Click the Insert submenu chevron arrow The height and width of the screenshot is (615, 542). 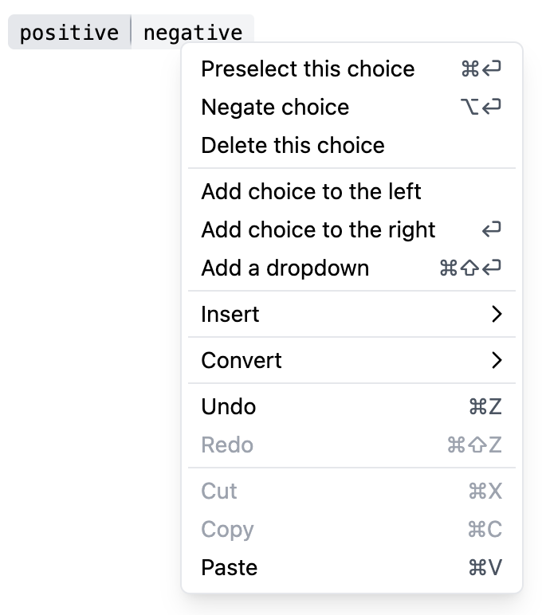pyautogui.click(x=497, y=315)
